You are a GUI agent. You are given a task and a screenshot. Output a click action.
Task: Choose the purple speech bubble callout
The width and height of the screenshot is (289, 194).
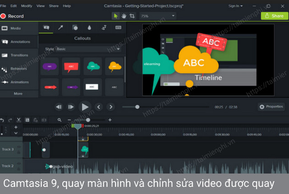[50, 67]
